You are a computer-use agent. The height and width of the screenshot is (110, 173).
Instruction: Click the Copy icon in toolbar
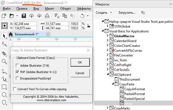point(65,16)
